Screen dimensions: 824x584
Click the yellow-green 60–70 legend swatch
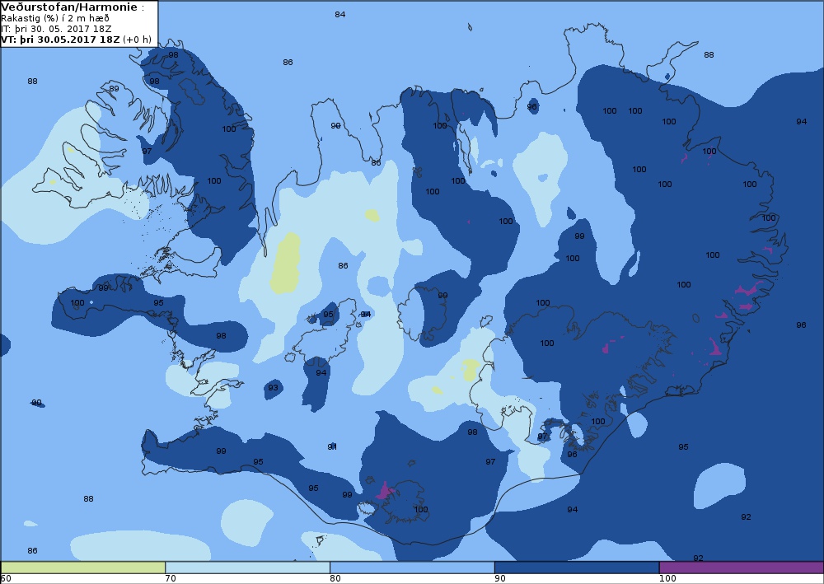pyautogui.click(x=83, y=568)
